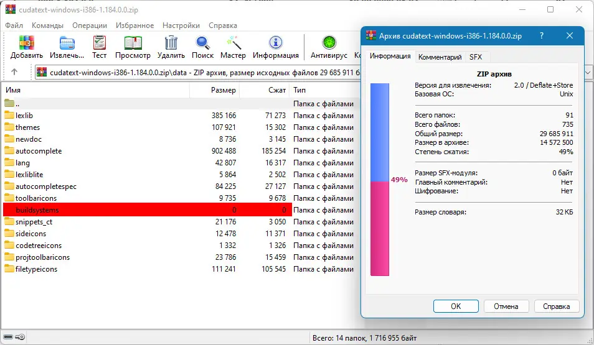Close the Архив information dialog
The width and height of the screenshot is (594, 345).
(x=569, y=35)
